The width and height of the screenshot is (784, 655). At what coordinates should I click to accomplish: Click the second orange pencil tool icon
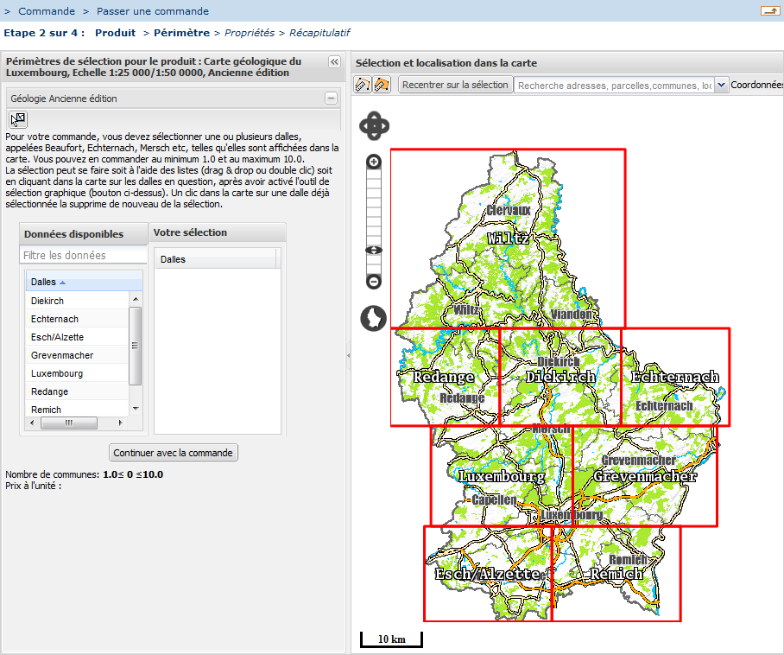click(382, 85)
